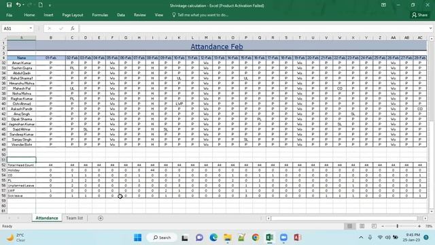This screenshot has width=435, height=245.
Task: Select the selected empty cell A51
Action: point(21,160)
